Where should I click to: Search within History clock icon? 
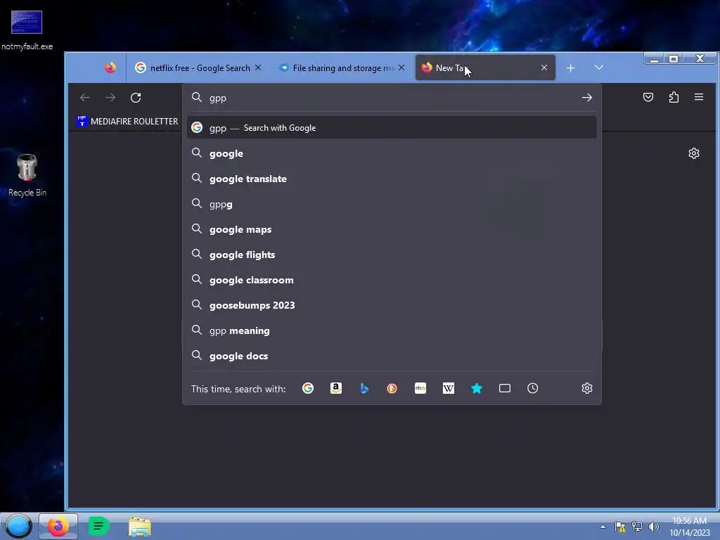pos(533,388)
